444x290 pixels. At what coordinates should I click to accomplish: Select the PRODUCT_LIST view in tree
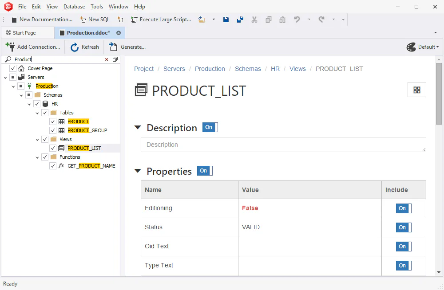pos(84,148)
